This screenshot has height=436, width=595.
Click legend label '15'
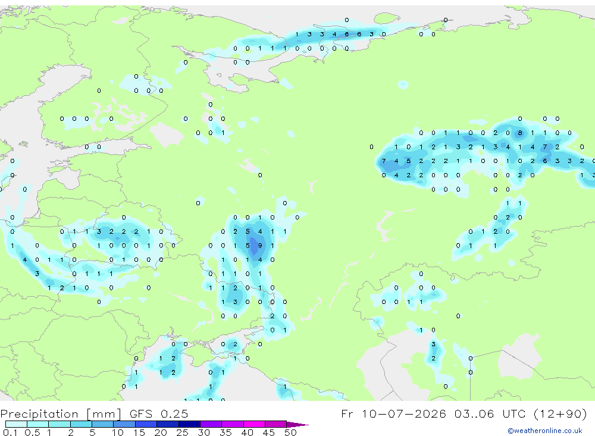(139, 432)
